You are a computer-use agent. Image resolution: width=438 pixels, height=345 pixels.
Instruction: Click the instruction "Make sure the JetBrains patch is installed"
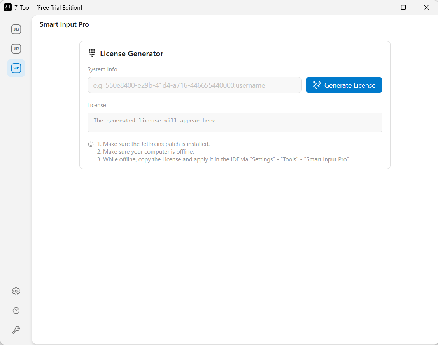click(153, 144)
